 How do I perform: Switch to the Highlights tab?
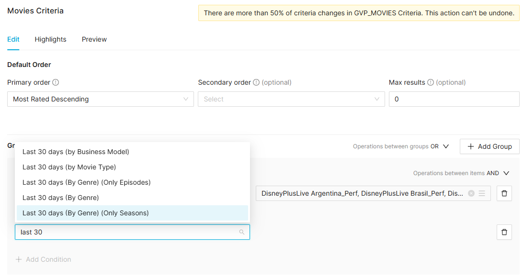coord(50,39)
